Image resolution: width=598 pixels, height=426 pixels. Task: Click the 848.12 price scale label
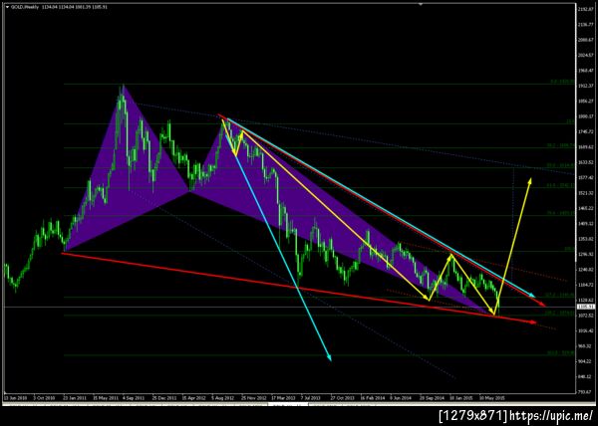[585, 377]
